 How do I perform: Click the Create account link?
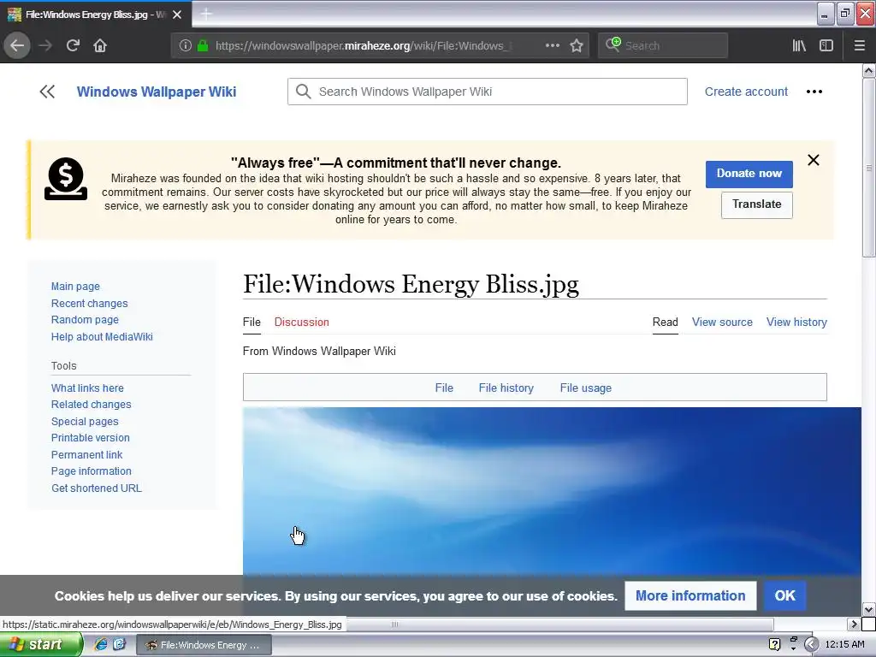(x=746, y=92)
